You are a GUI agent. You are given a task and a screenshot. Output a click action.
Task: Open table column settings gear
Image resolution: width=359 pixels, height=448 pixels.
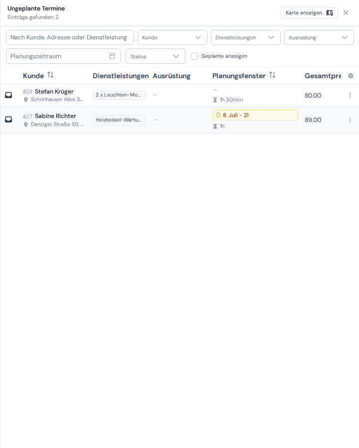click(351, 76)
